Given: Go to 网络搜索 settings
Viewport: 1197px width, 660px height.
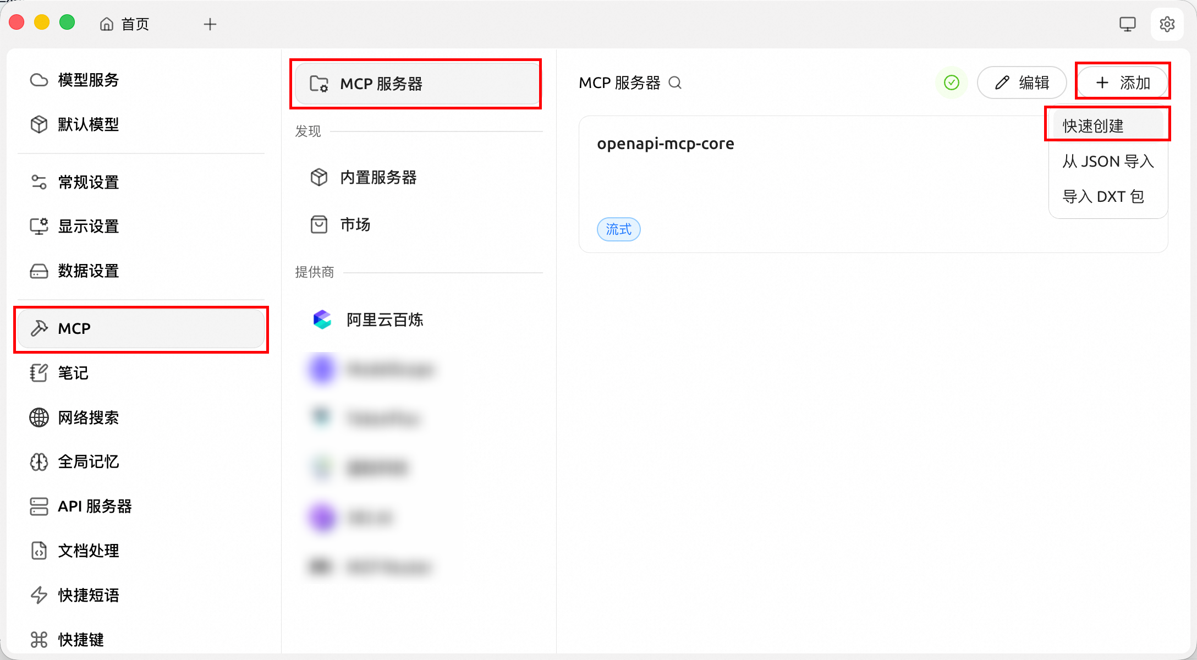Looking at the screenshot, I should click(x=88, y=417).
